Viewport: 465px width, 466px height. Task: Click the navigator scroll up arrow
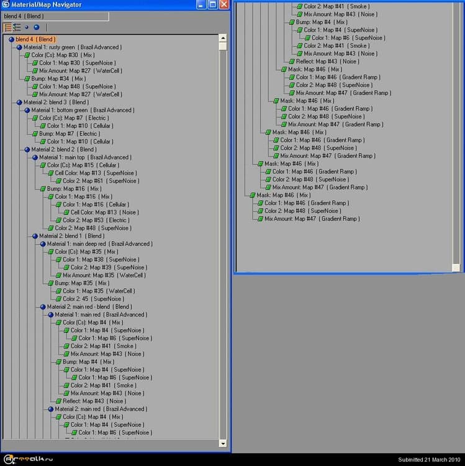point(223,39)
